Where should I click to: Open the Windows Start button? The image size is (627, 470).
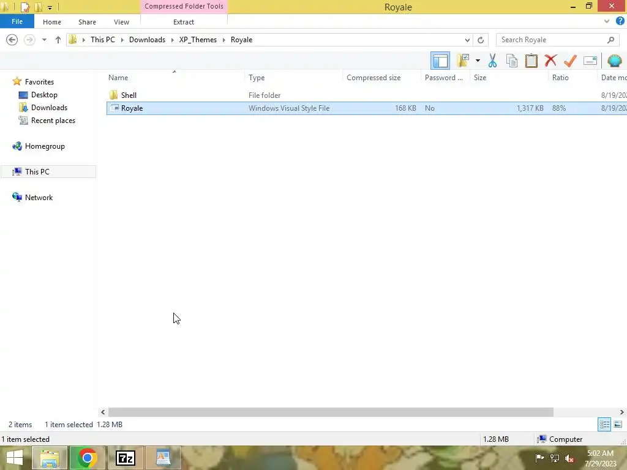15,458
